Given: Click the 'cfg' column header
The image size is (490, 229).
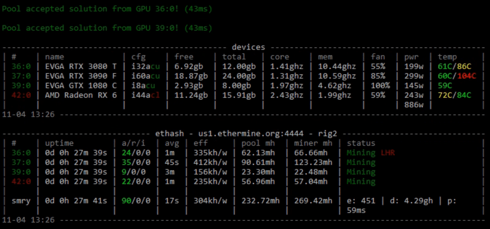Looking at the screenshot, I should (x=138, y=57).
